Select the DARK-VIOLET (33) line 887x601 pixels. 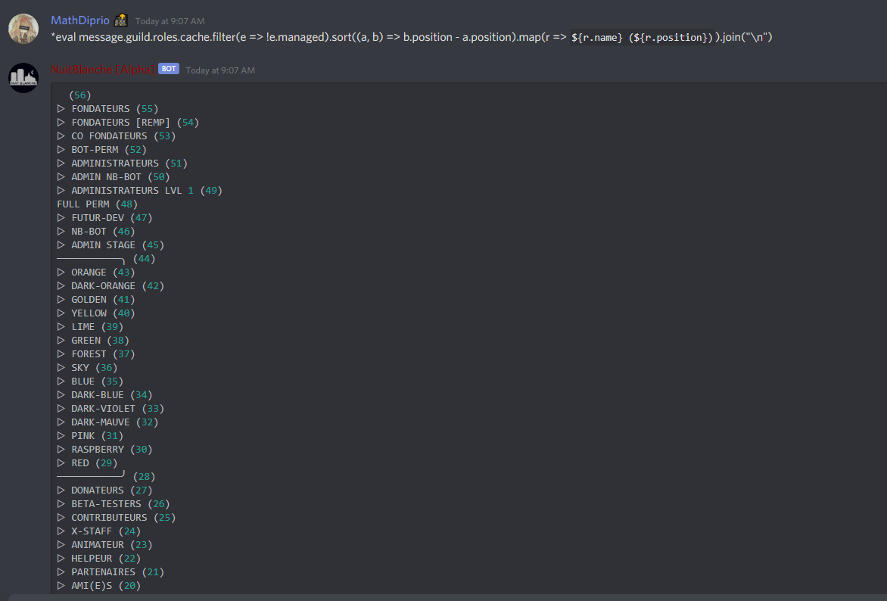coord(110,409)
